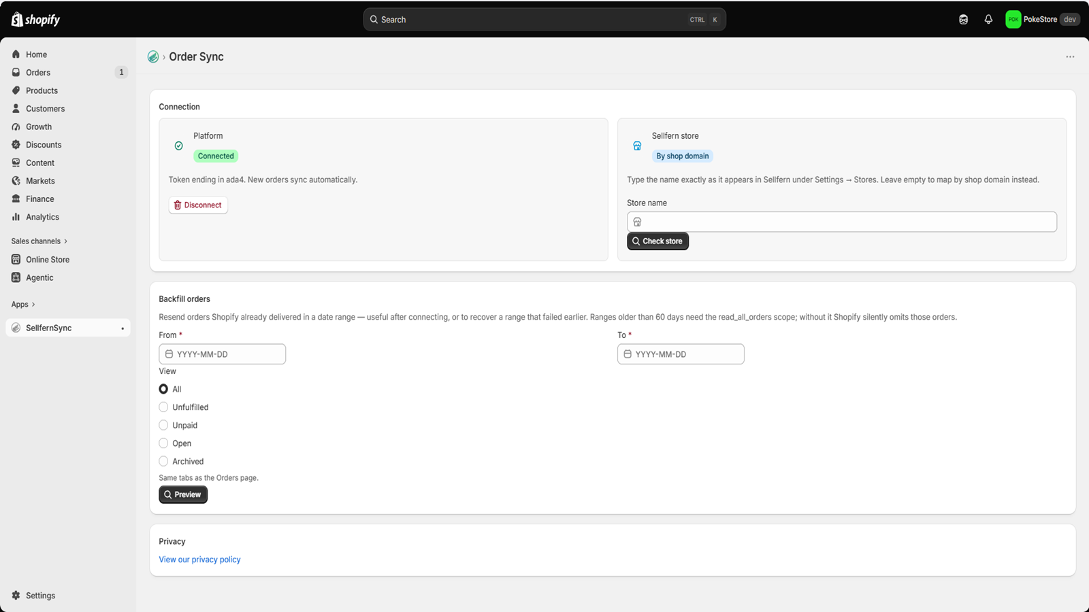Expand the Apps section
1089x612 pixels.
(x=23, y=305)
